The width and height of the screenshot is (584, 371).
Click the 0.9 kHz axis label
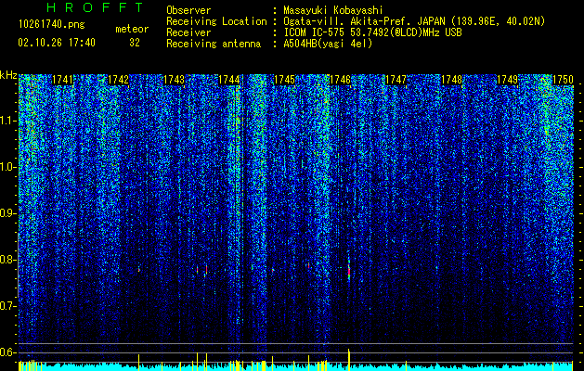(x=8, y=213)
